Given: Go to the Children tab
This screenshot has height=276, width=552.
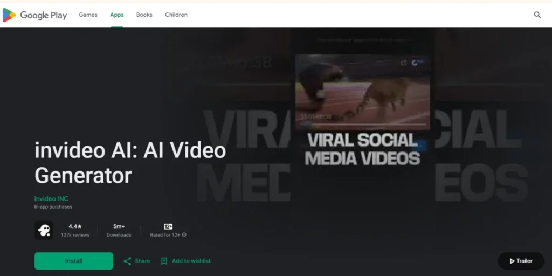Looking at the screenshot, I should point(176,15).
